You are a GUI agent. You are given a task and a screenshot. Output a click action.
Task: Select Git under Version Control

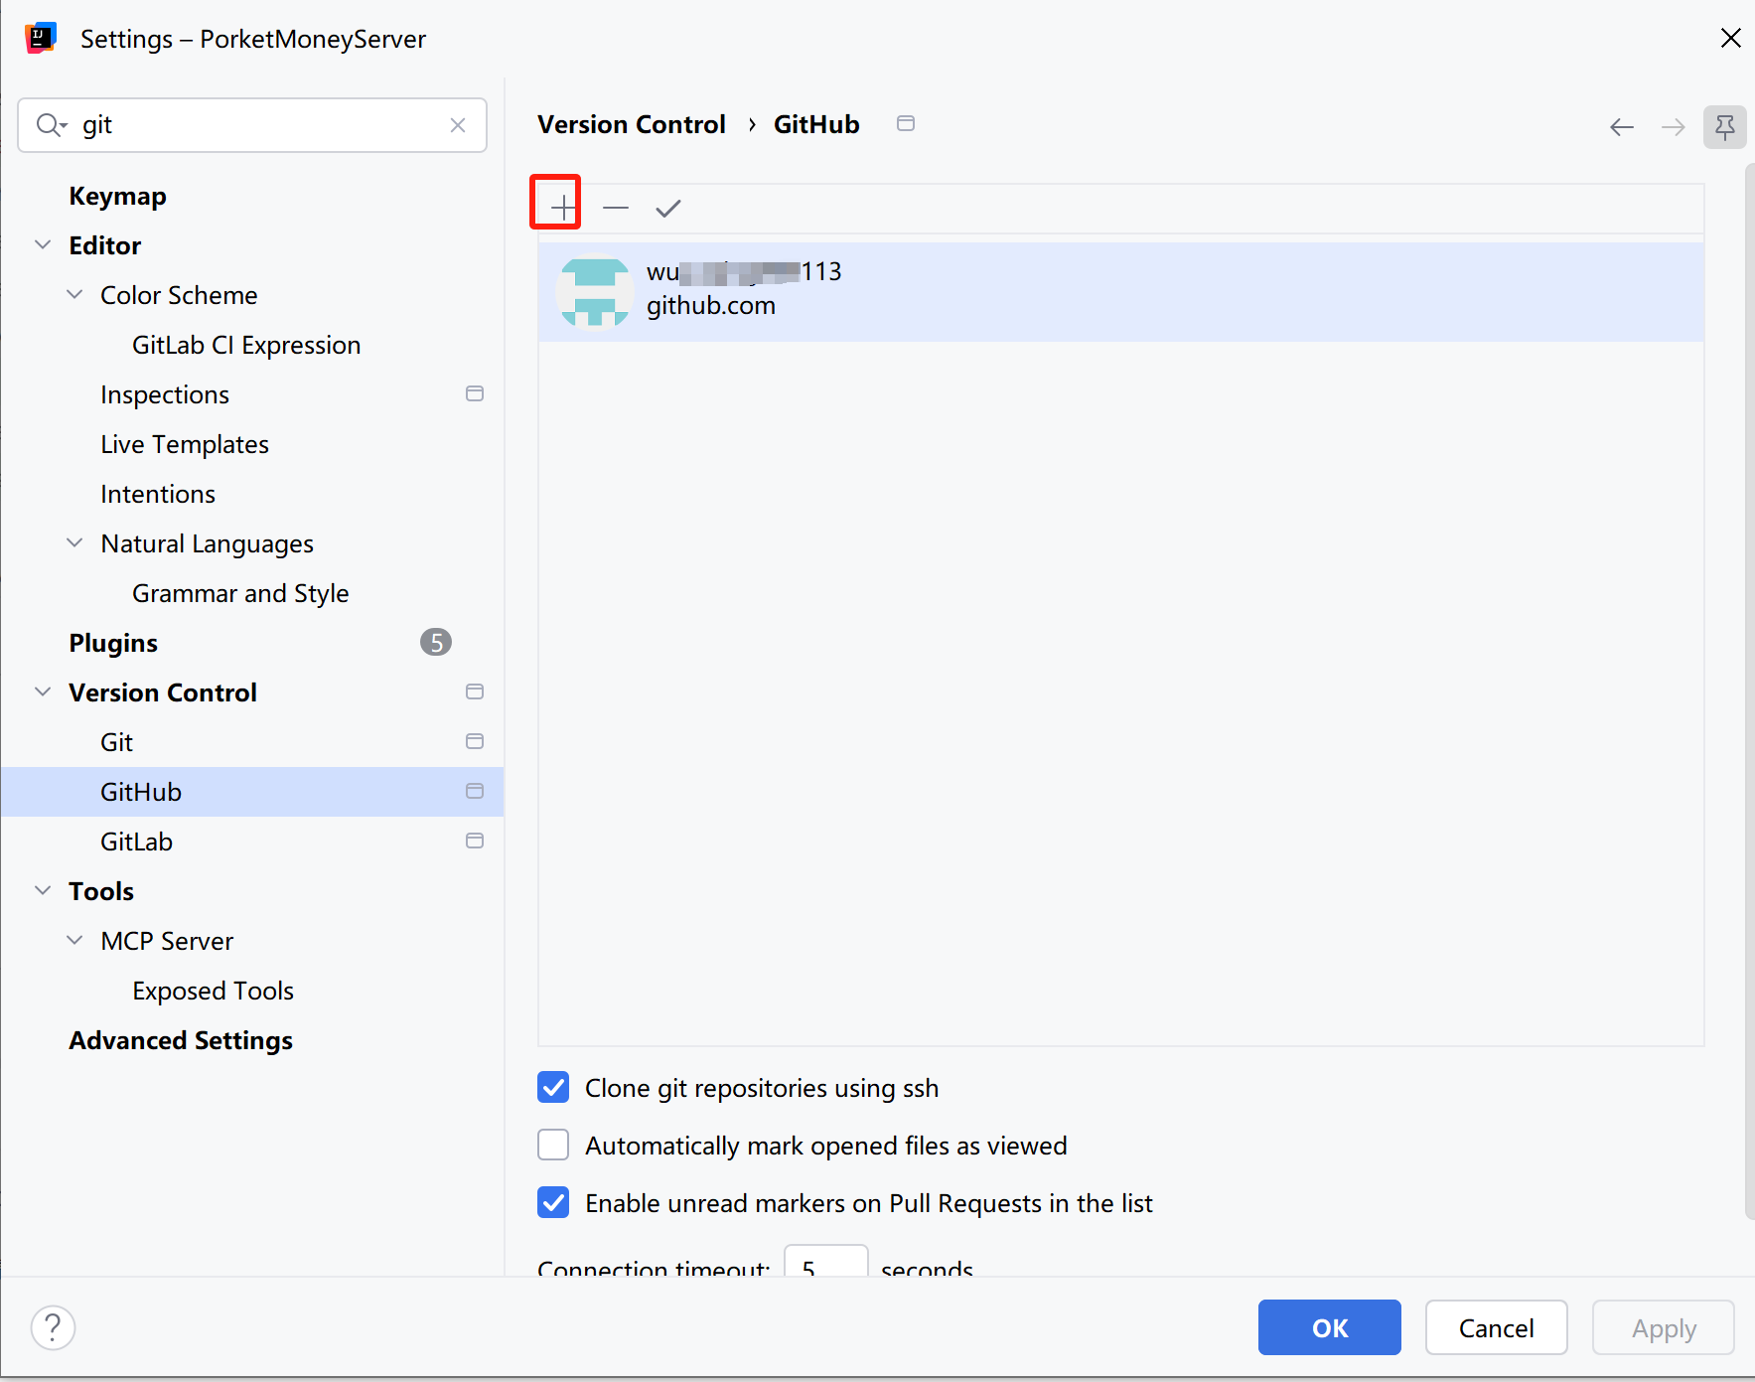coord(116,742)
